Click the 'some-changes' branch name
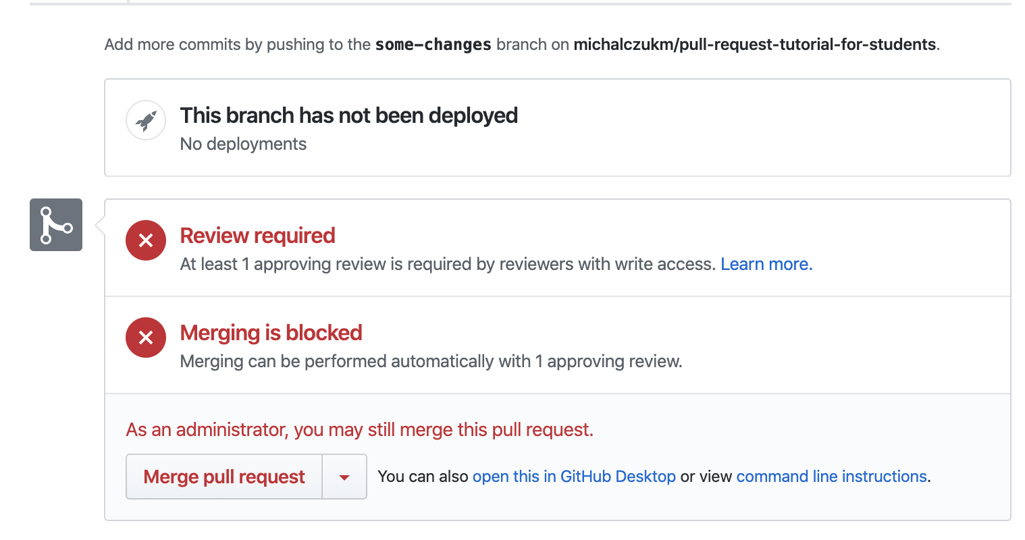Screen dimensions: 1025x540 pos(433,45)
